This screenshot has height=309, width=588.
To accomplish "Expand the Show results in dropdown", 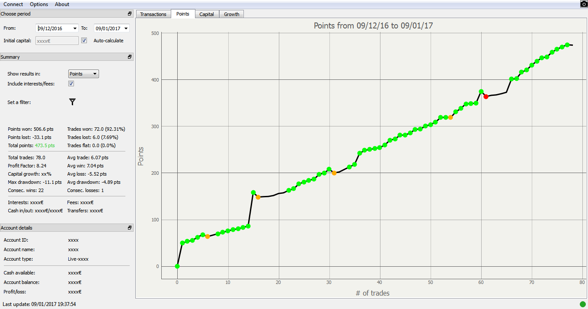I will 83,74.
